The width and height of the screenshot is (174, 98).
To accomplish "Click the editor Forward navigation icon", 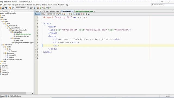I will point(54,14).
